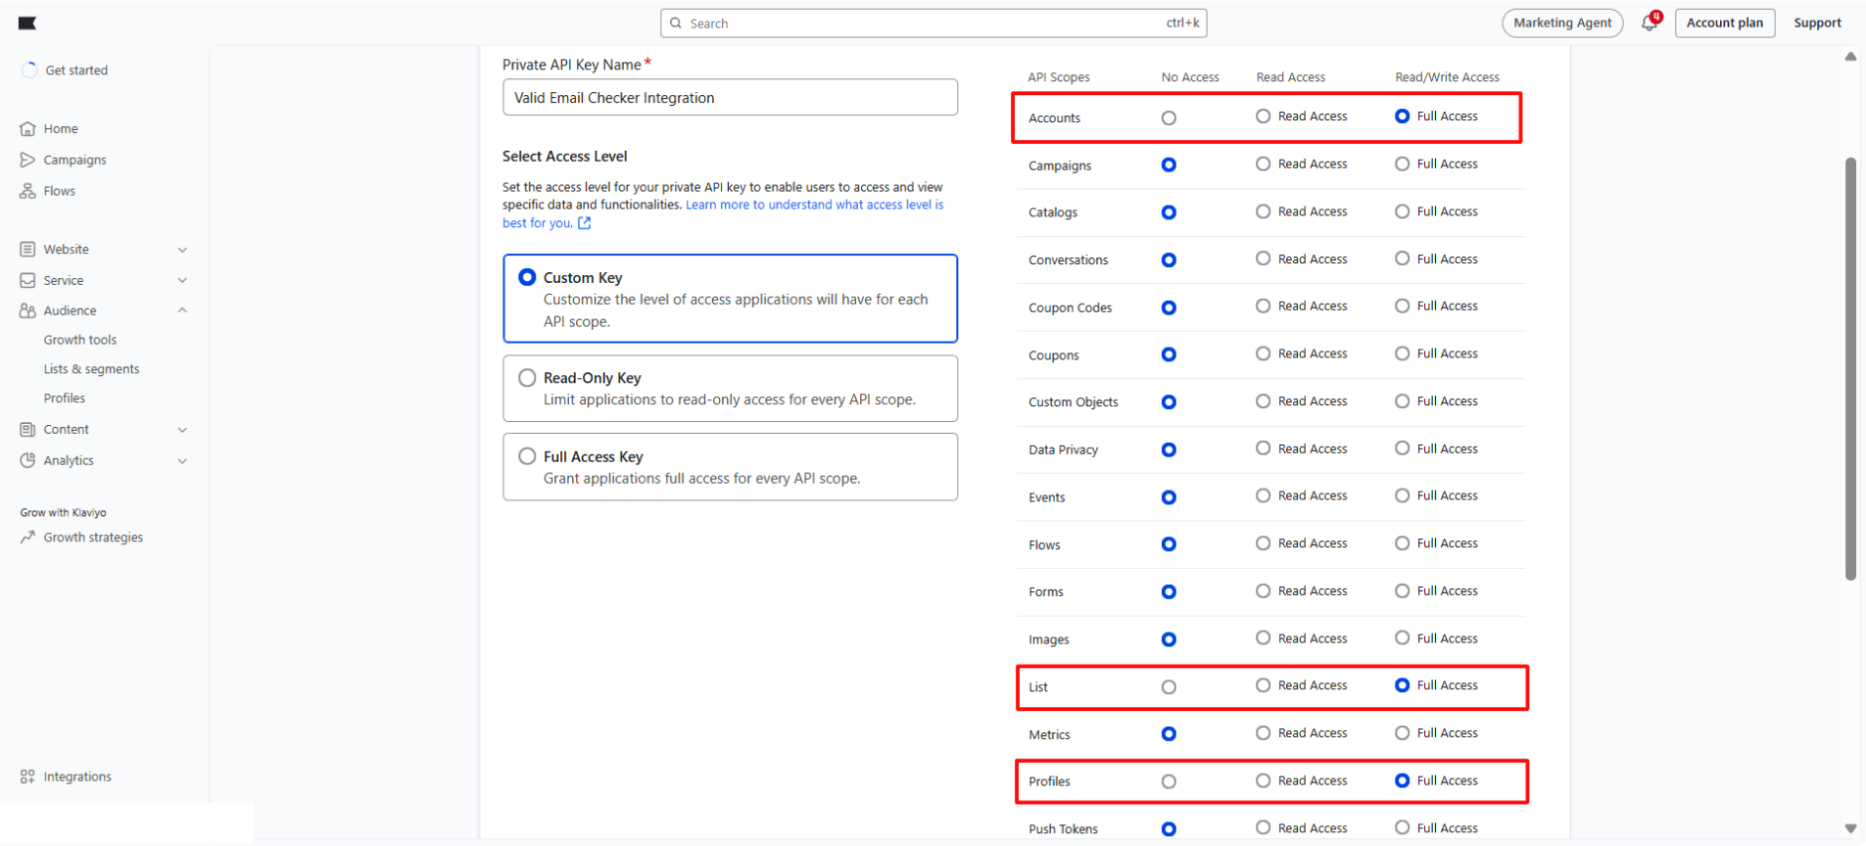Click the page vertical scrollbar thumb
1866x846 pixels.
click(1850, 368)
